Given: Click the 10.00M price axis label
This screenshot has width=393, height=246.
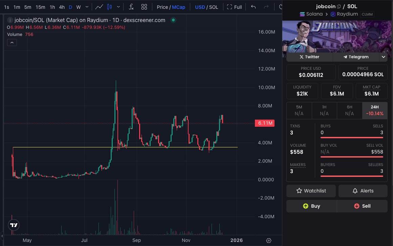Looking at the screenshot, I should pos(266,87).
